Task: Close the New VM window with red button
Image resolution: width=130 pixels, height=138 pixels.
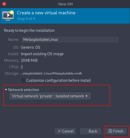Action: 4,4
